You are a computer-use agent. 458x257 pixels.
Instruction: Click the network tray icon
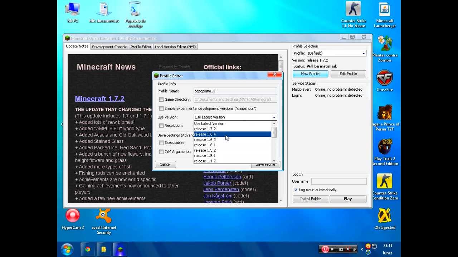click(x=374, y=246)
